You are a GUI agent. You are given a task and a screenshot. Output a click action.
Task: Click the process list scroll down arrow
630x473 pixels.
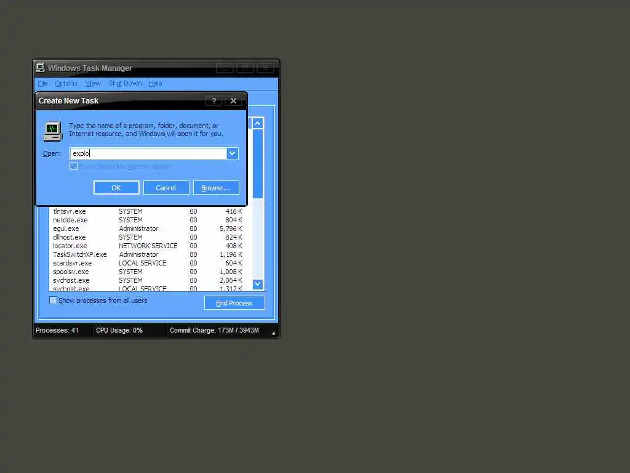click(258, 284)
